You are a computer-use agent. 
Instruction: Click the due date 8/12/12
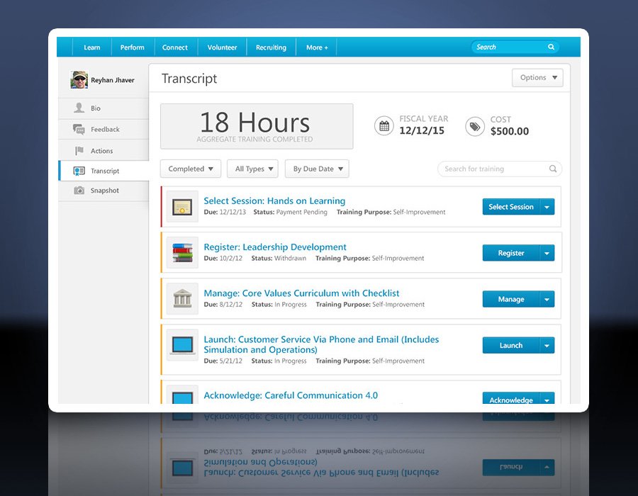[230, 305]
